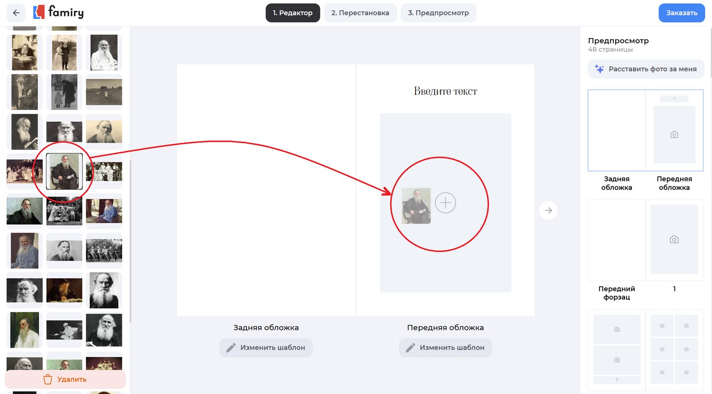This screenshot has width=712, height=394.
Task: Click the Famiry logo
Action: [x=58, y=12]
